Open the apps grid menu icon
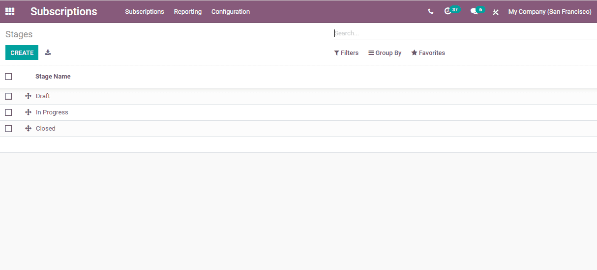The width and height of the screenshot is (597, 270). click(x=10, y=11)
